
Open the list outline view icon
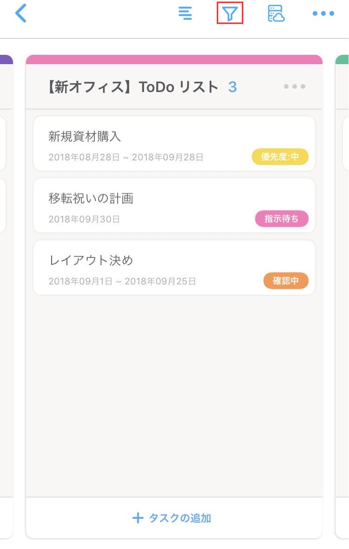coord(185,13)
